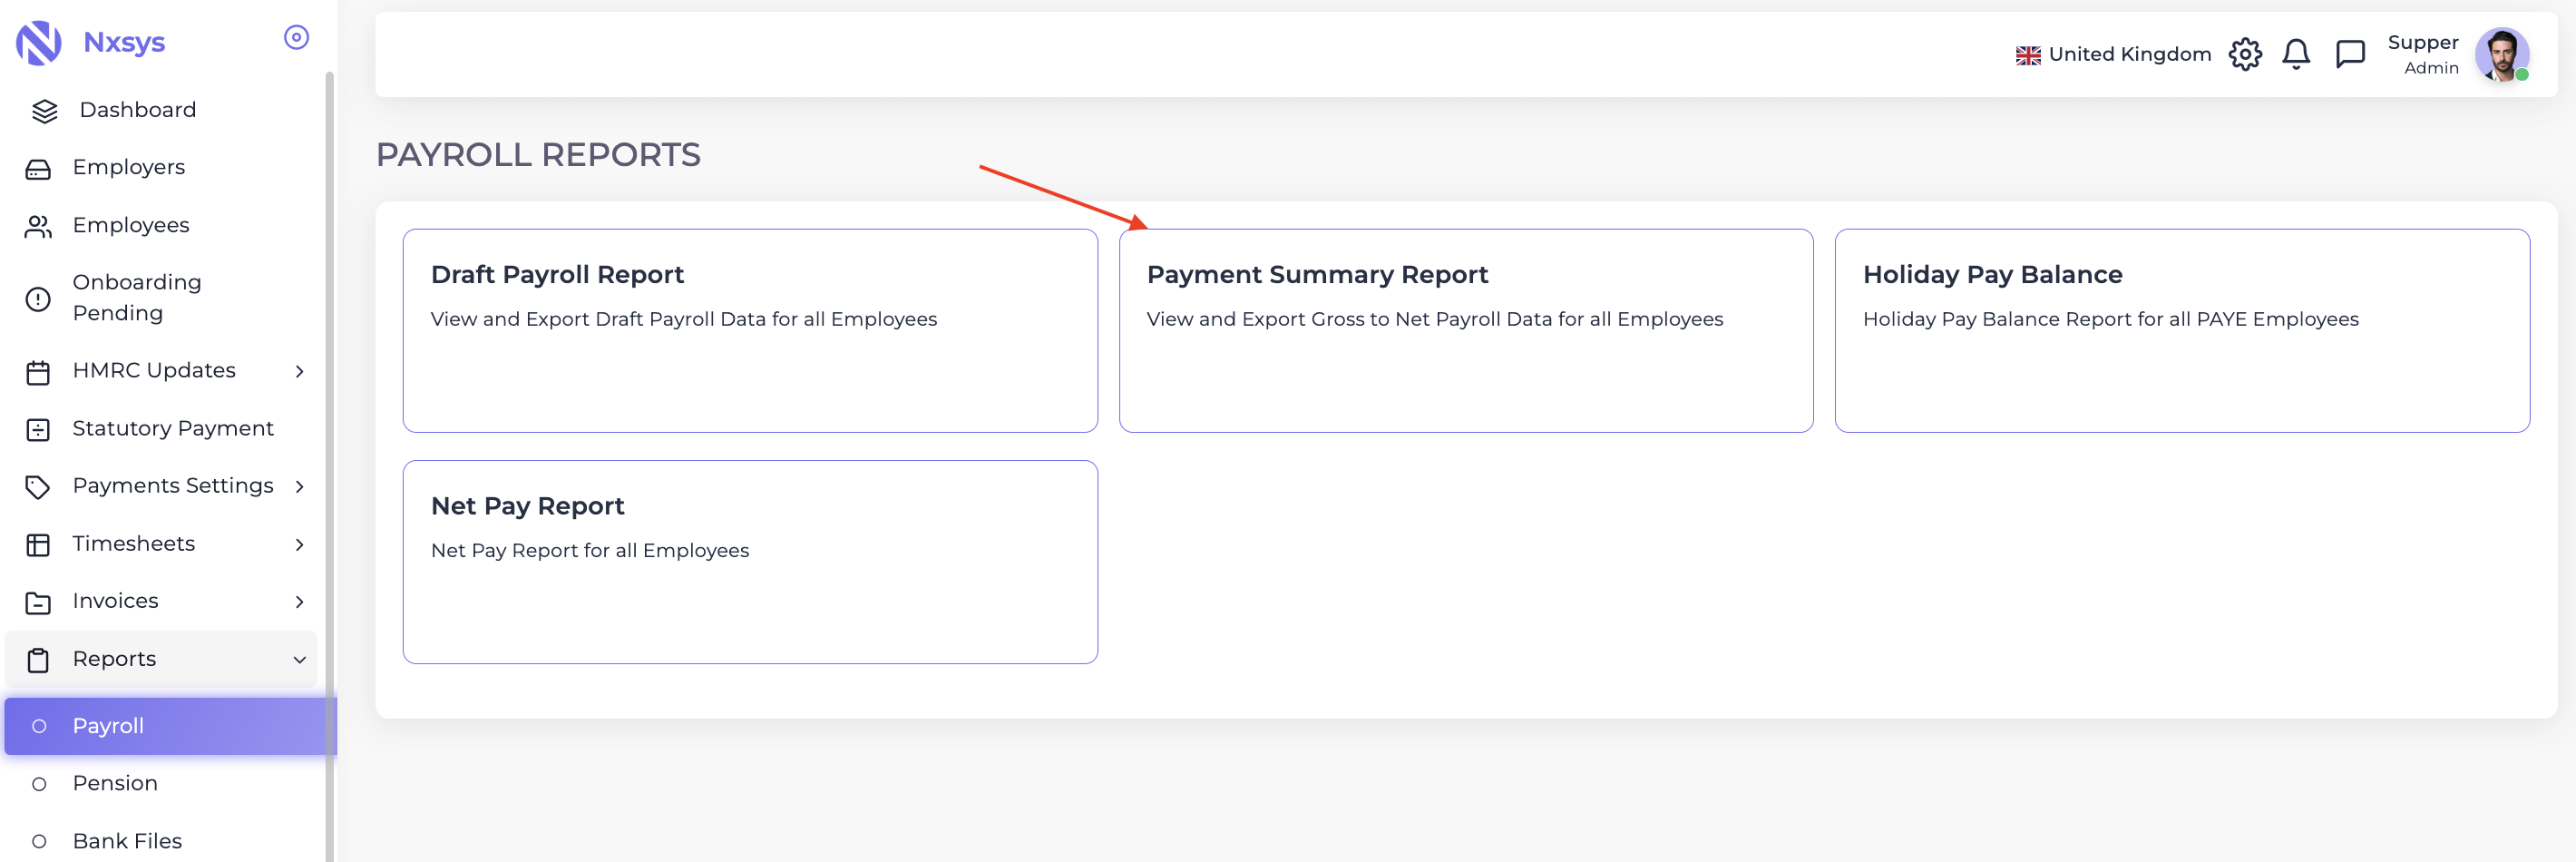Click 'View and Export Draft Payroll Data' description
Image resolution: width=2576 pixels, height=862 pixels.
click(x=684, y=319)
